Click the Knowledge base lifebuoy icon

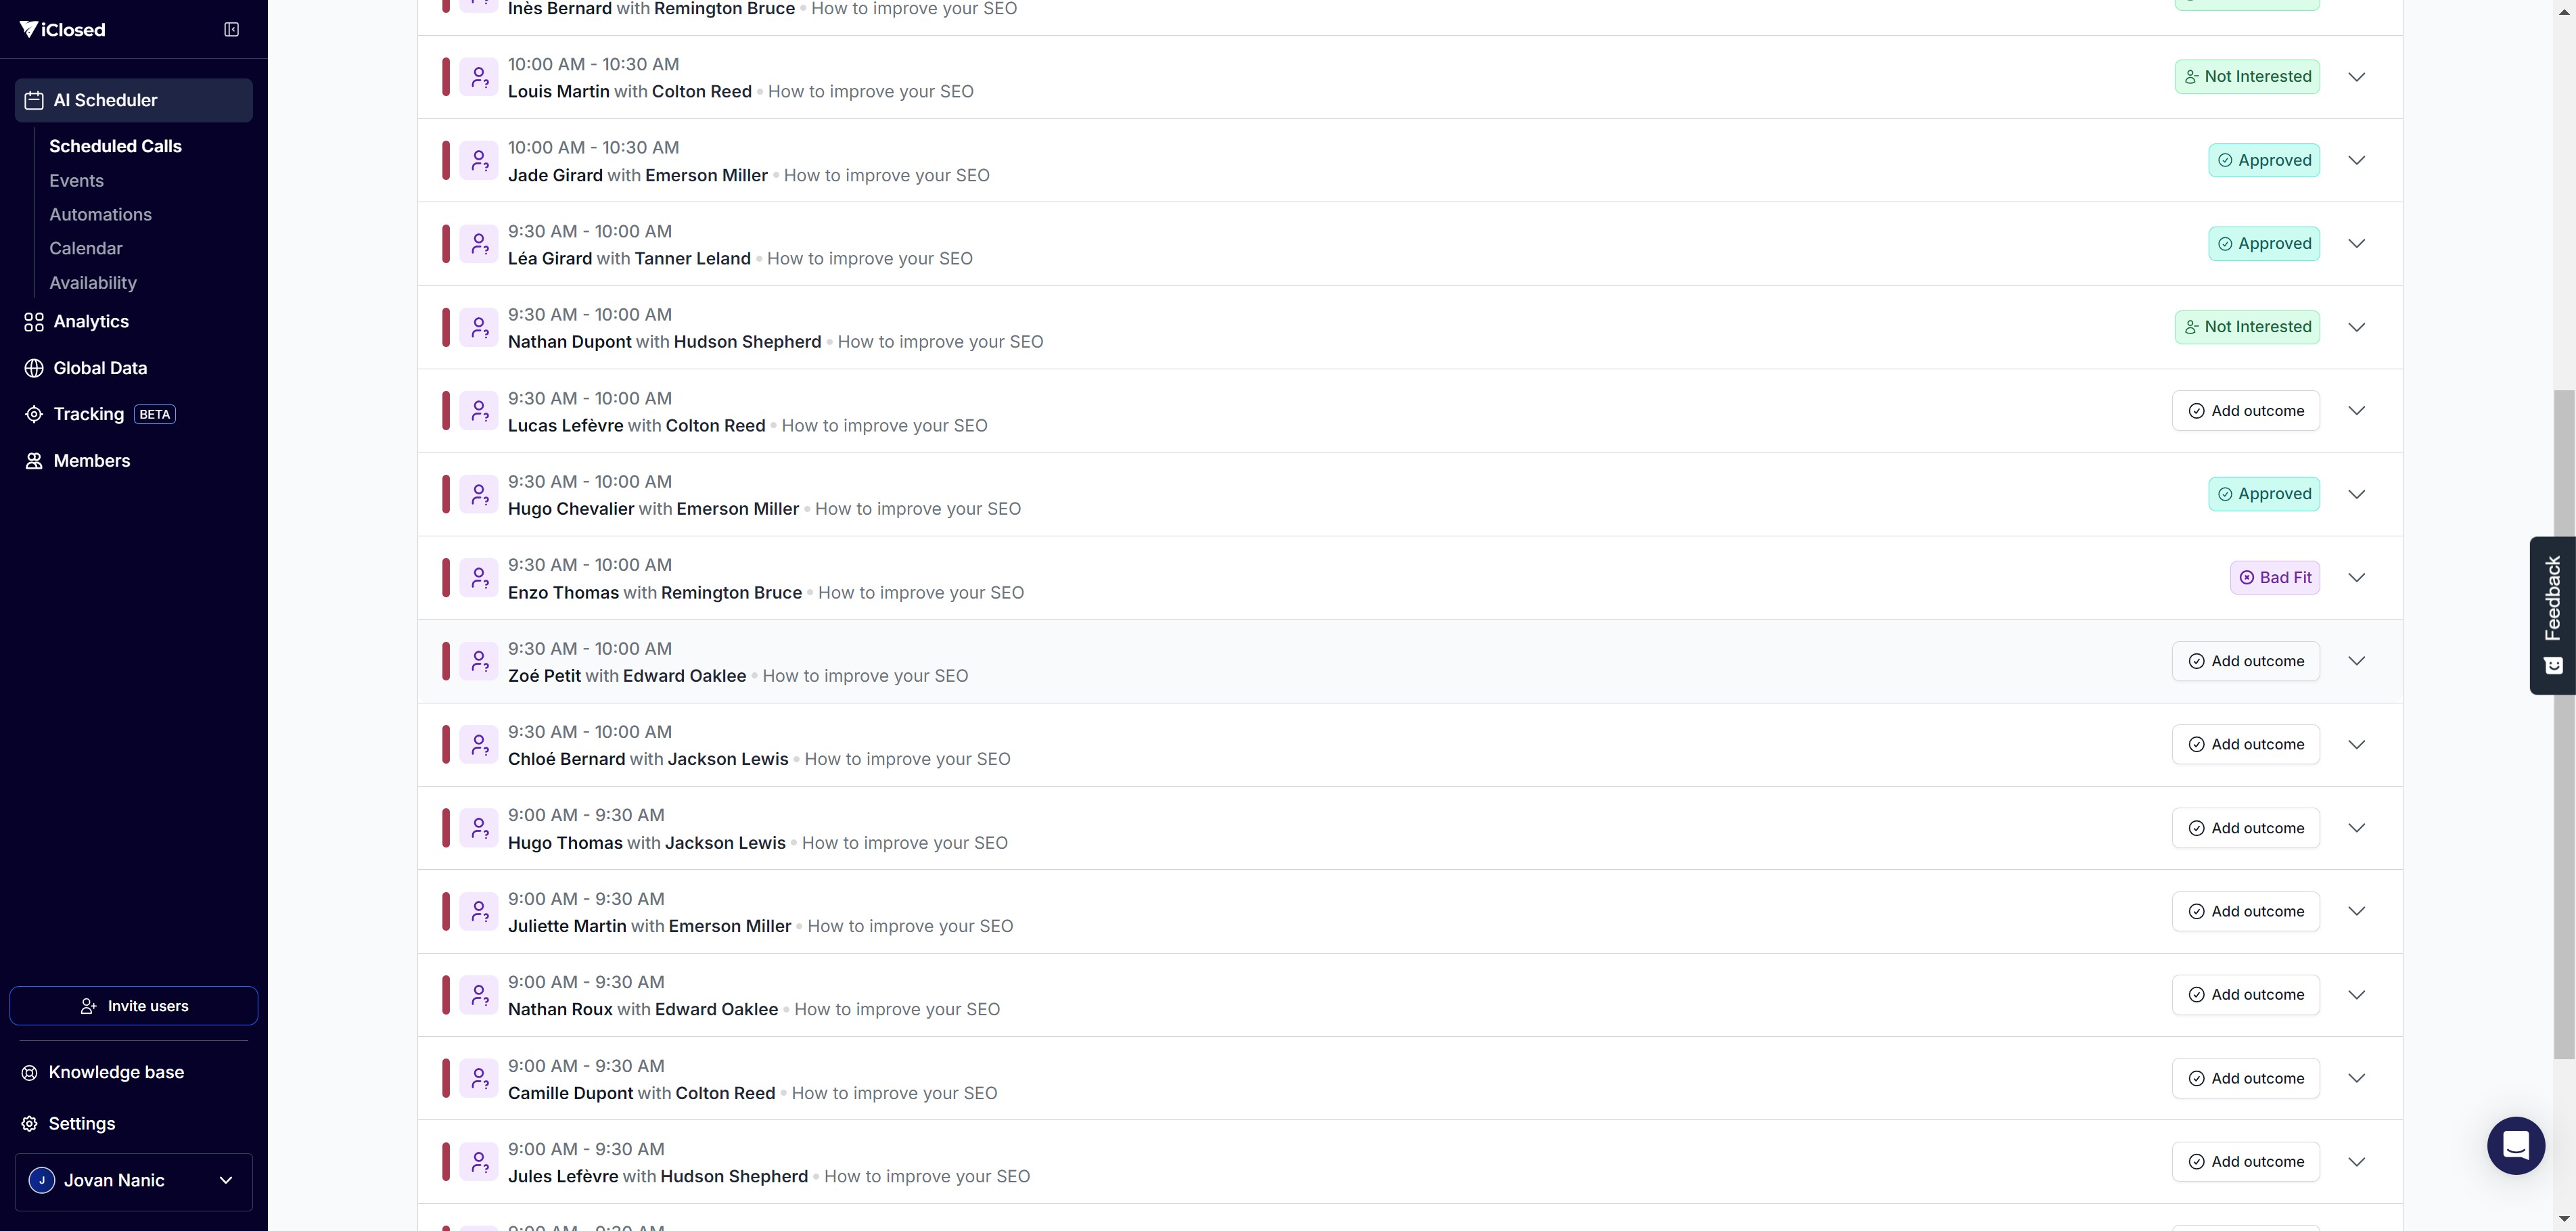pyautogui.click(x=30, y=1073)
